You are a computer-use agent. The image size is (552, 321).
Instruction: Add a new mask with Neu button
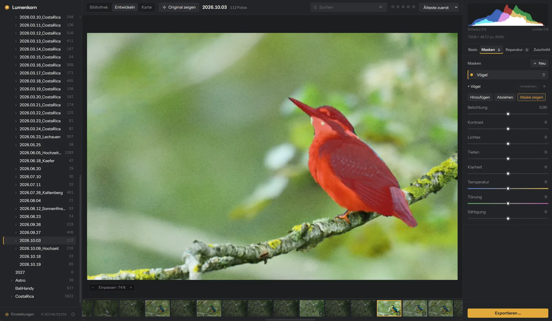tap(539, 64)
